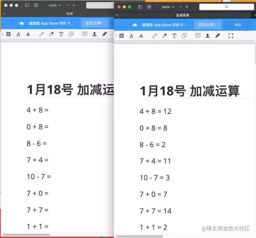
Task: Click the line 10 - 7 = 3
Action: click(x=155, y=178)
